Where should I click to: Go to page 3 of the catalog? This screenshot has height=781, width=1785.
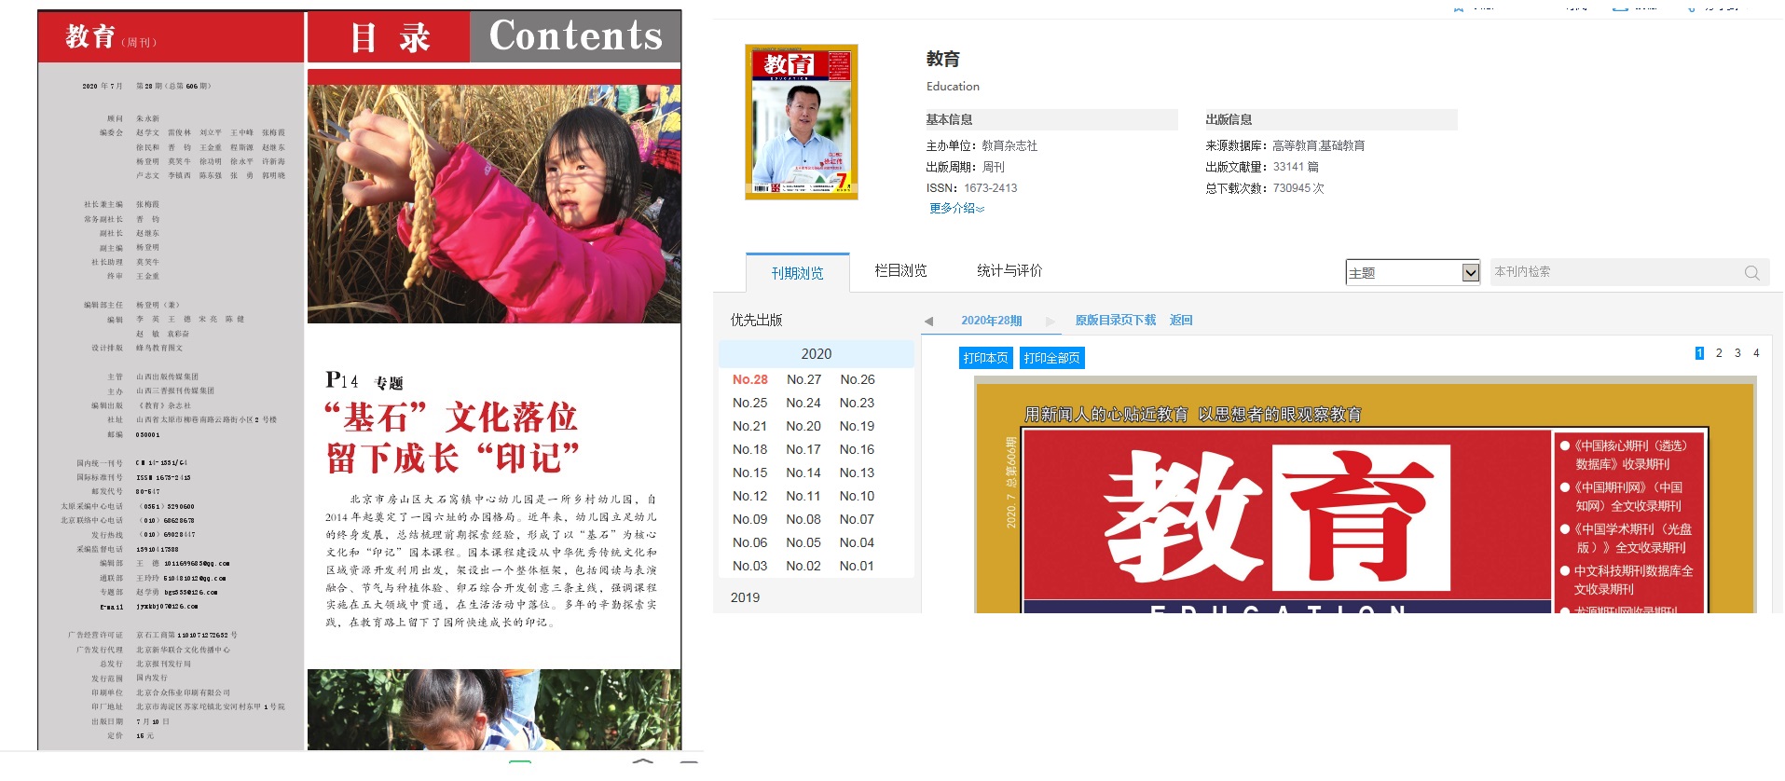1737,353
